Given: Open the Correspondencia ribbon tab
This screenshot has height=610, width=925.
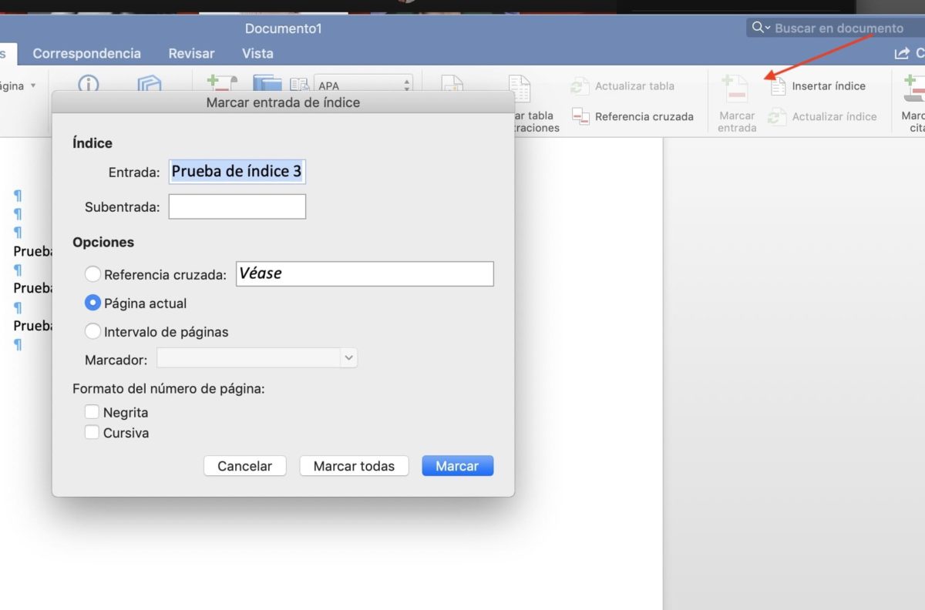Looking at the screenshot, I should pyautogui.click(x=86, y=53).
